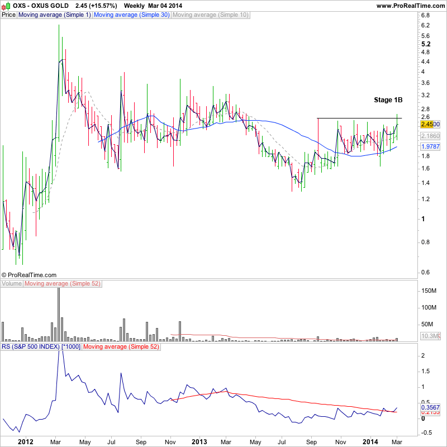This screenshot has width=447, height=447.
Task: Click the candlestick icon beside OXS title
Action: pos(6,6)
